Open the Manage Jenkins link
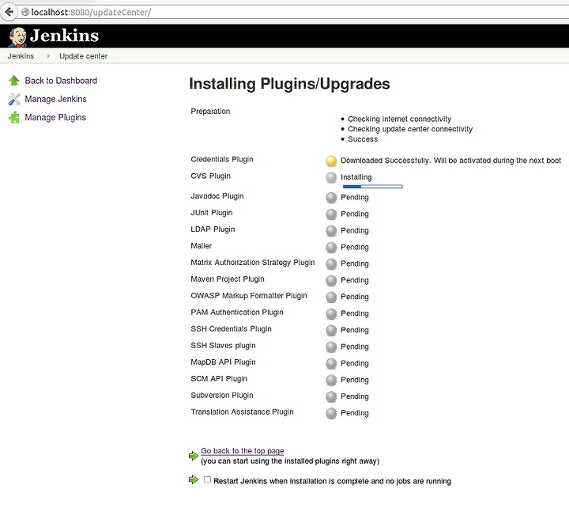The image size is (569, 508). 55,99
